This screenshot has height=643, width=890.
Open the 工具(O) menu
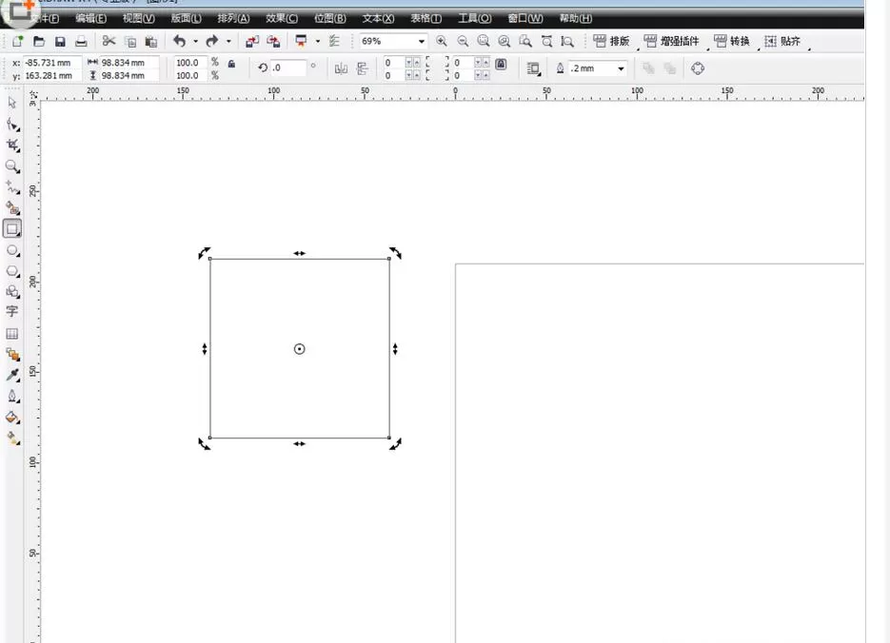click(x=475, y=18)
